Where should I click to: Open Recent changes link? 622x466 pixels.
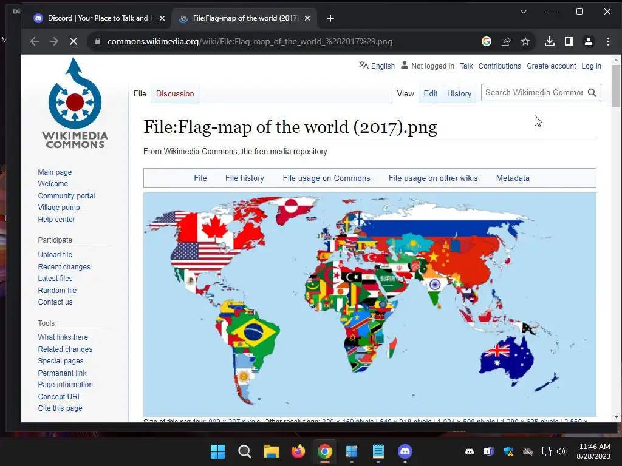tap(64, 267)
